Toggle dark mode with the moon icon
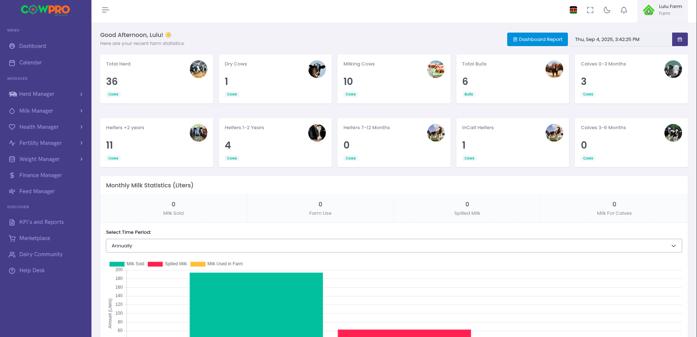 click(607, 10)
